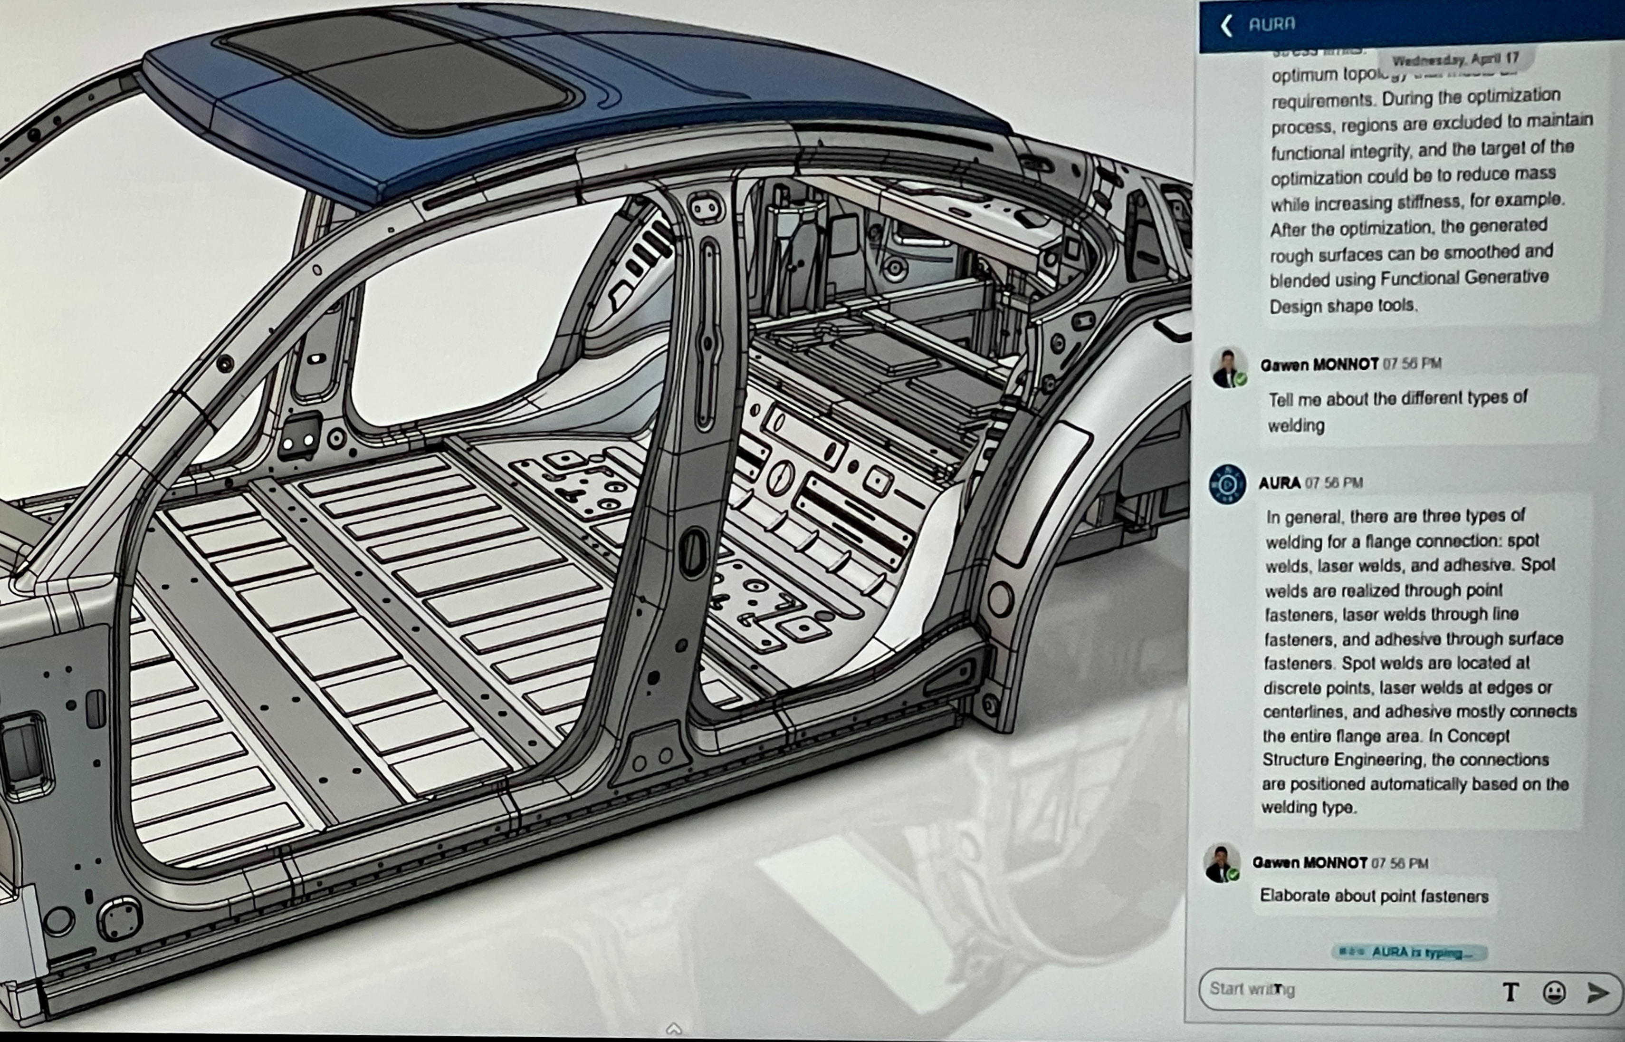Click the AURA sender name above the reply
Viewport: 1625px width, 1042px height.
[x=1280, y=483]
